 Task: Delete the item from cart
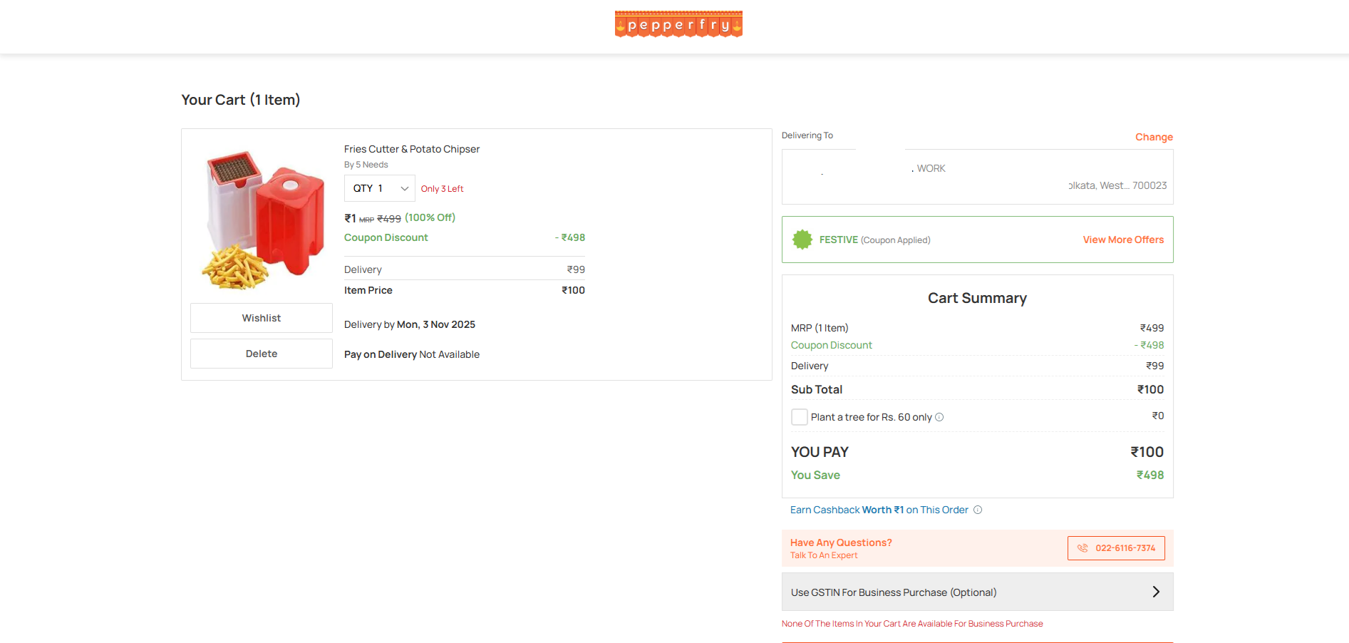coord(261,354)
